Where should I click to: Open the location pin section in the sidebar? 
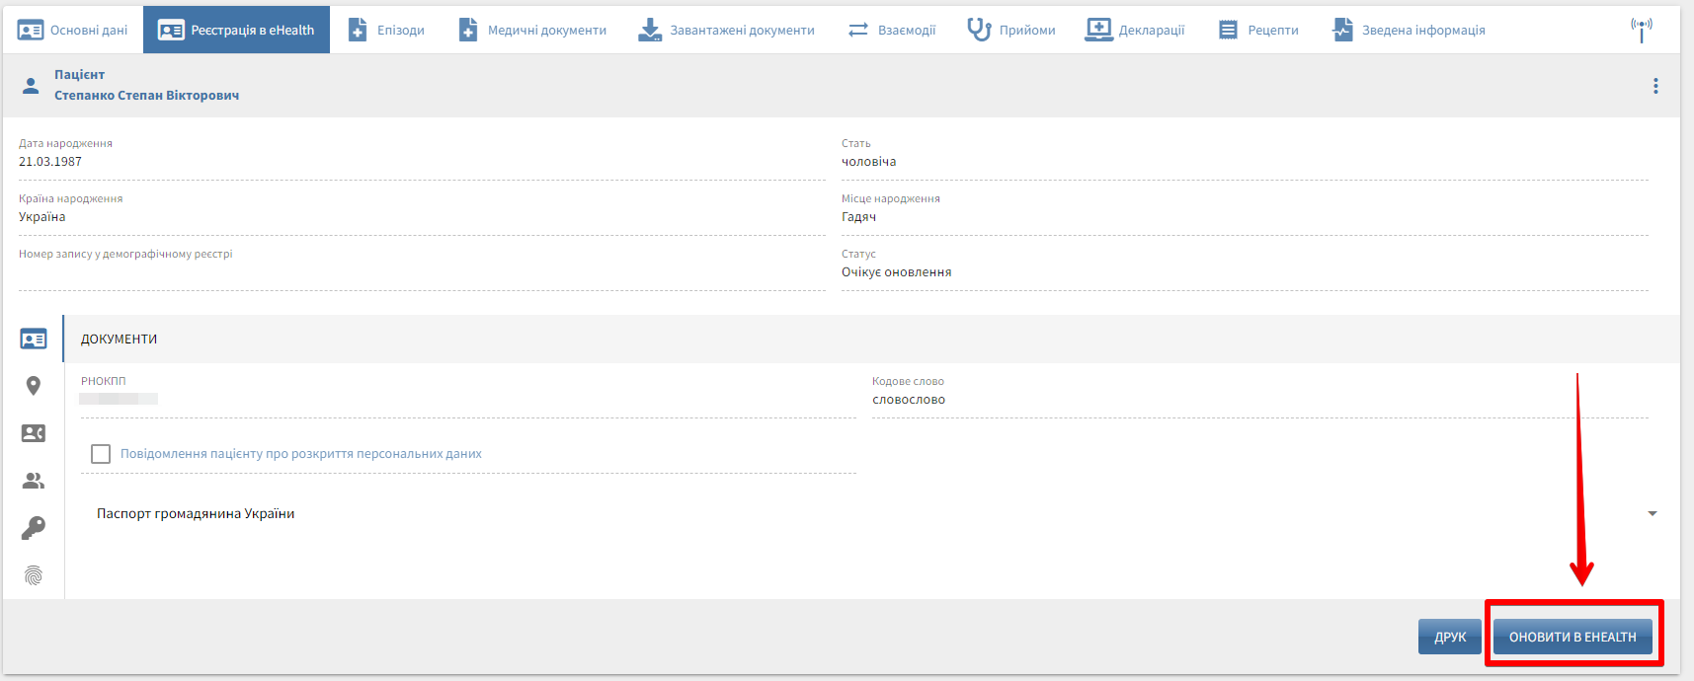(x=34, y=386)
